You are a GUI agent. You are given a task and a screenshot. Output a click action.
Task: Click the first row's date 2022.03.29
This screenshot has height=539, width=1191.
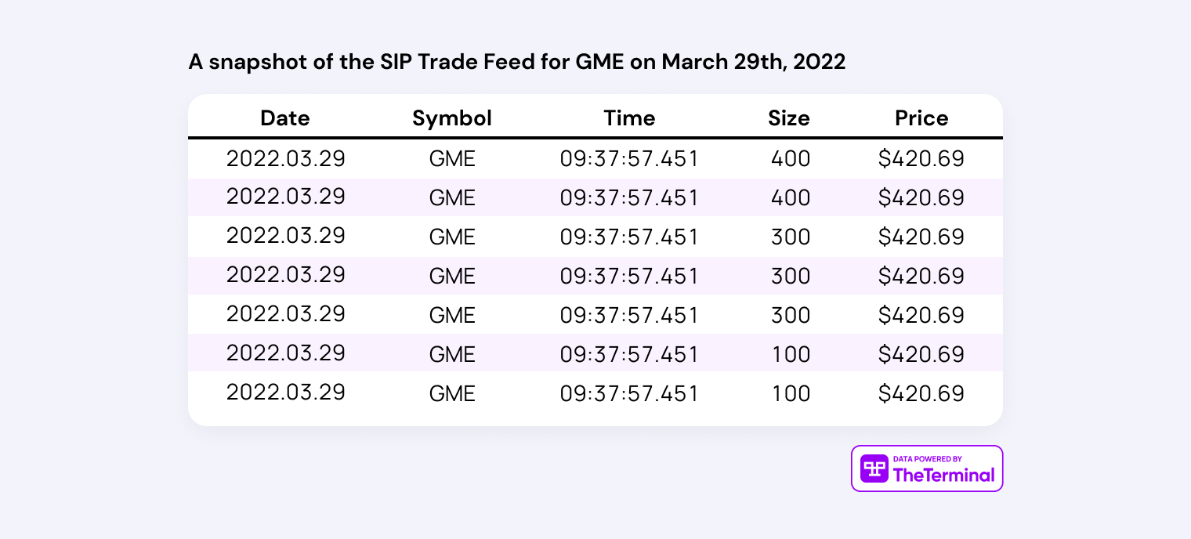286,158
